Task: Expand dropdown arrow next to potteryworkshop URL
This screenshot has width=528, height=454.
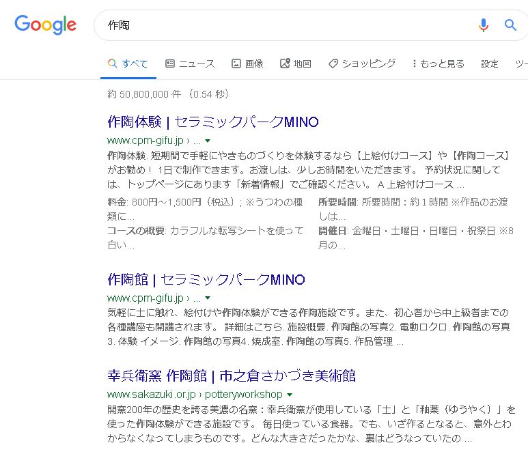Action: 290,395
